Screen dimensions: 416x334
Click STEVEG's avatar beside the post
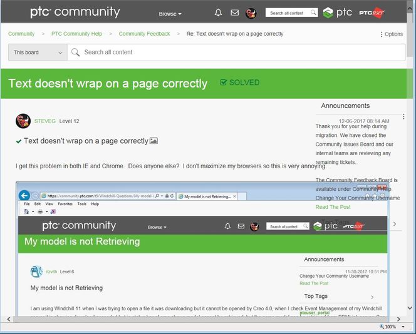pos(23,121)
